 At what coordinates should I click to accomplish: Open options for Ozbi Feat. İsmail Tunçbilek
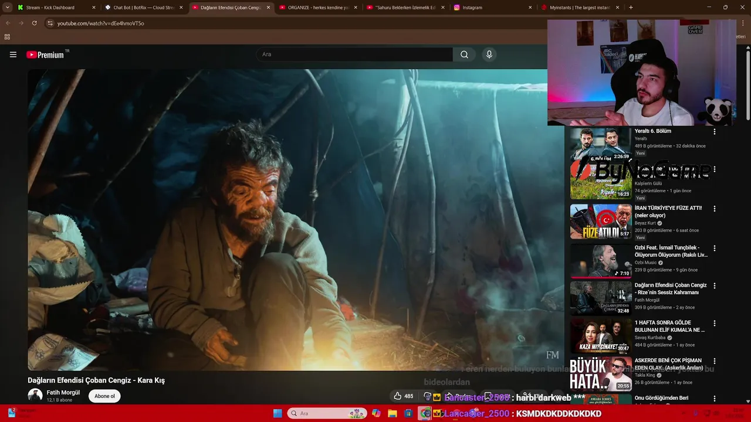[x=714, y=248]
